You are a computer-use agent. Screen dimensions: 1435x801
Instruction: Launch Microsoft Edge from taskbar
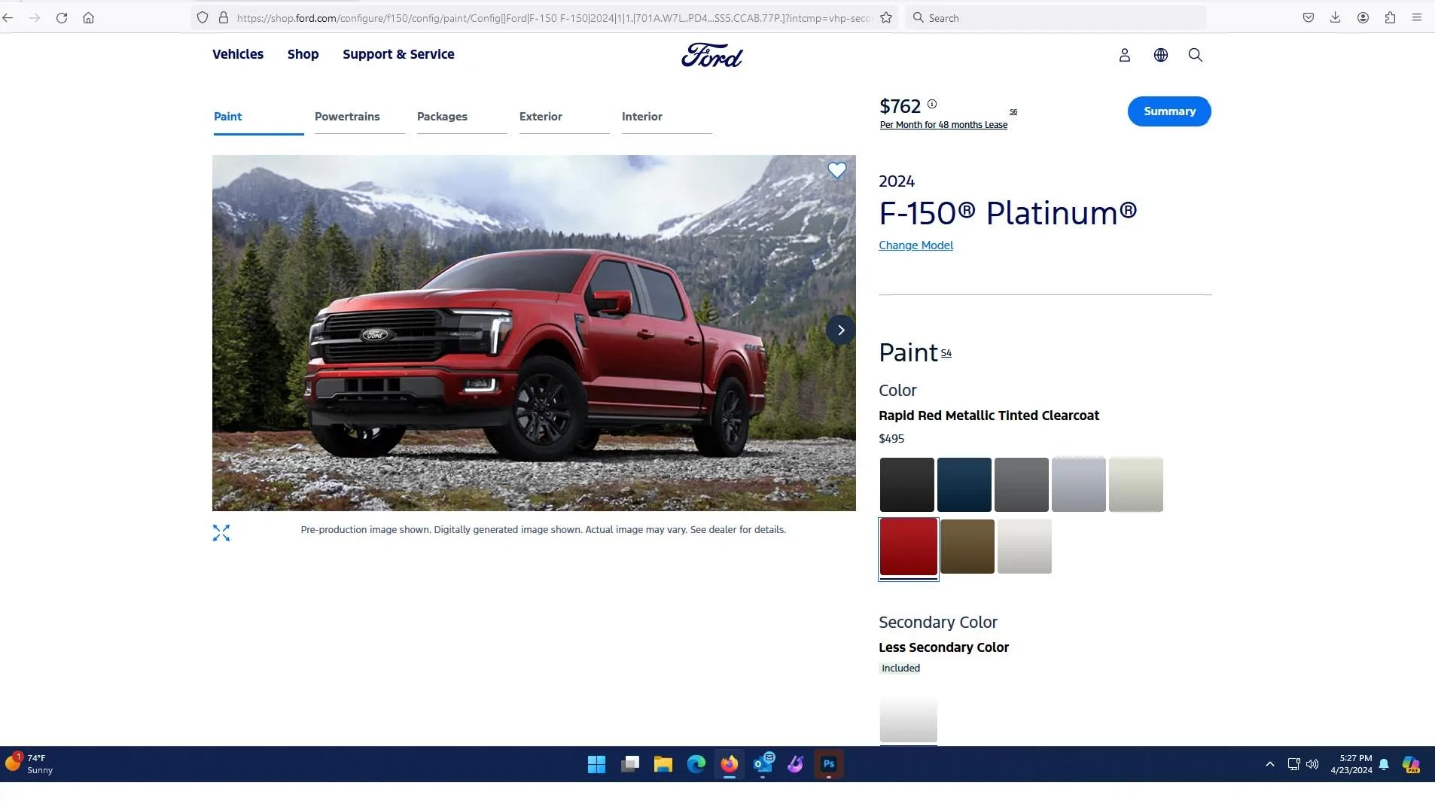[x=696, y=764]
